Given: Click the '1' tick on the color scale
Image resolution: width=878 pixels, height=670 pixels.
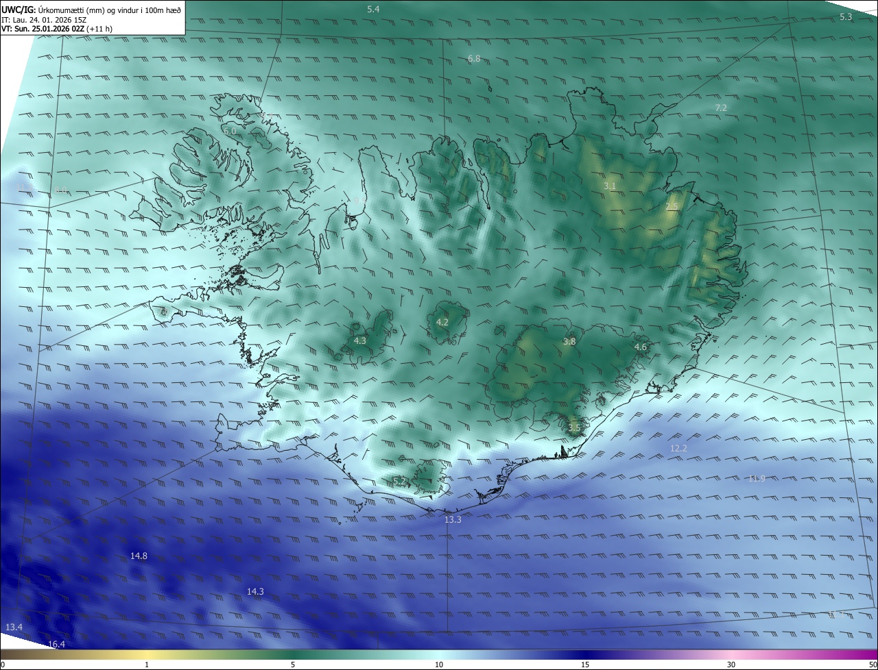Looking at the screenshot, I should (x=147, y=665).
